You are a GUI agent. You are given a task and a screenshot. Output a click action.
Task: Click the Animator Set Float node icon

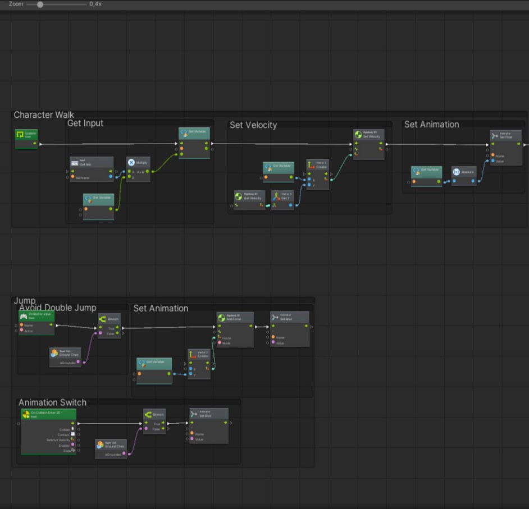(x=494, y=135)
